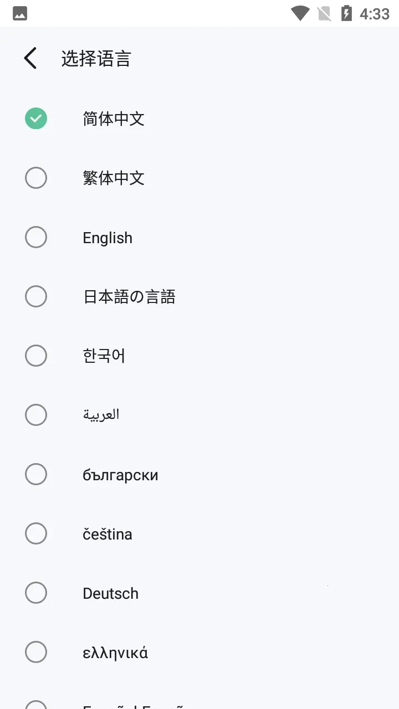This screenshot has width=399, height=709.
Task: Select ελληνικά from the language list
Action: point(115,652)
